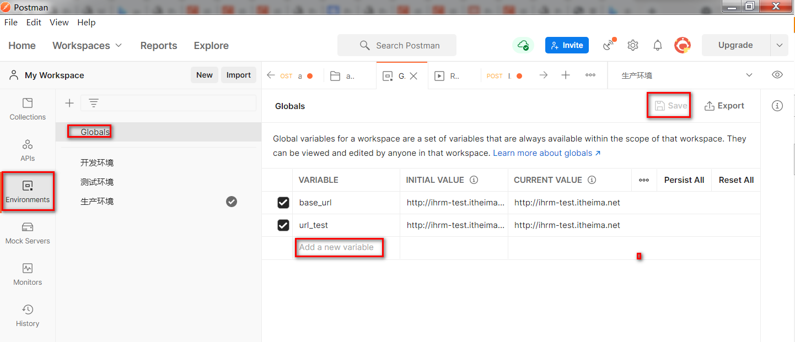Go to previous tab with left arrow
Screen dimensions: 795x342
[x=271, y=75]
